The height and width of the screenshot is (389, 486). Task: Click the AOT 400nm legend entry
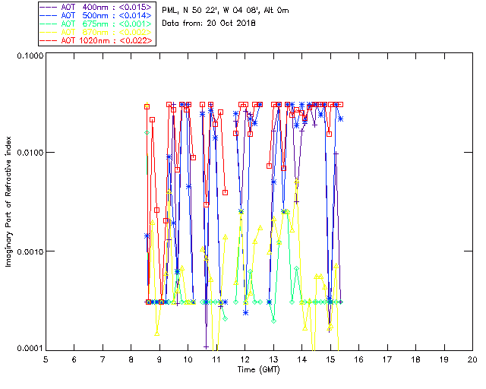(x=96, y=7)
